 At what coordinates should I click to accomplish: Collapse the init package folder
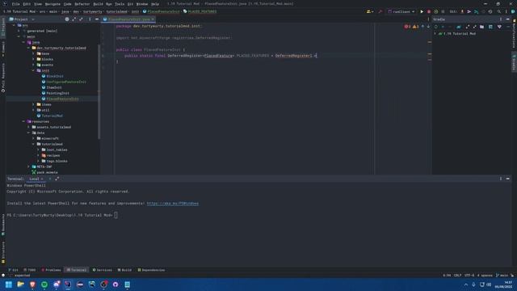[x=33, y=70]
